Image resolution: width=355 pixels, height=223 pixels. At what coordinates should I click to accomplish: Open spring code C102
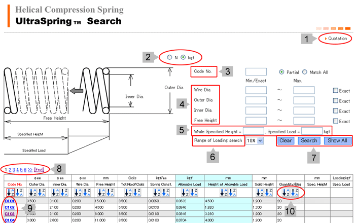[10, 207]
